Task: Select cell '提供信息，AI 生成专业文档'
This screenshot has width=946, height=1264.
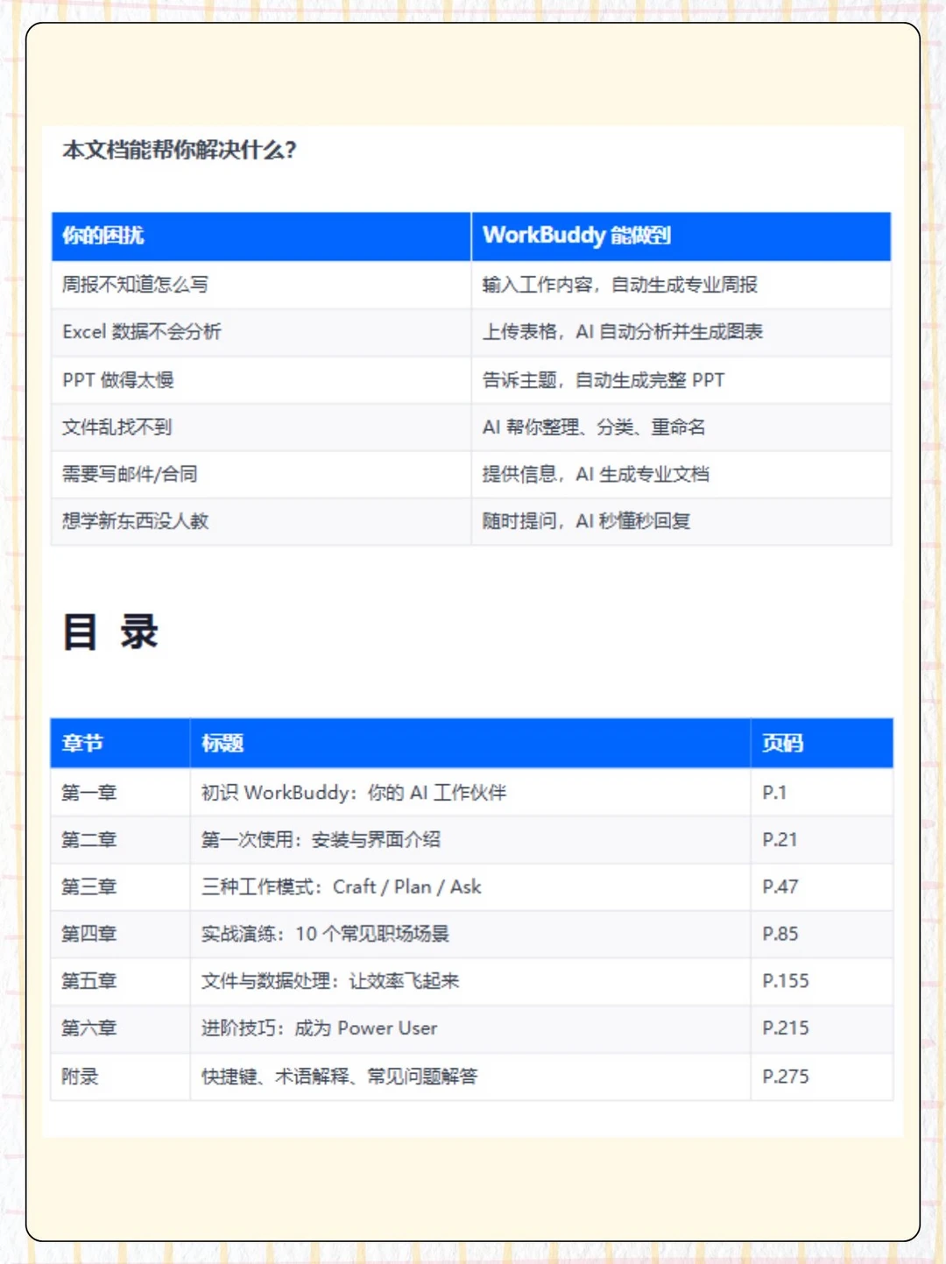Action: click(681, 474)
